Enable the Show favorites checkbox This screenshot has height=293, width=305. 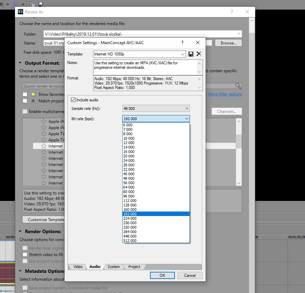25,94
